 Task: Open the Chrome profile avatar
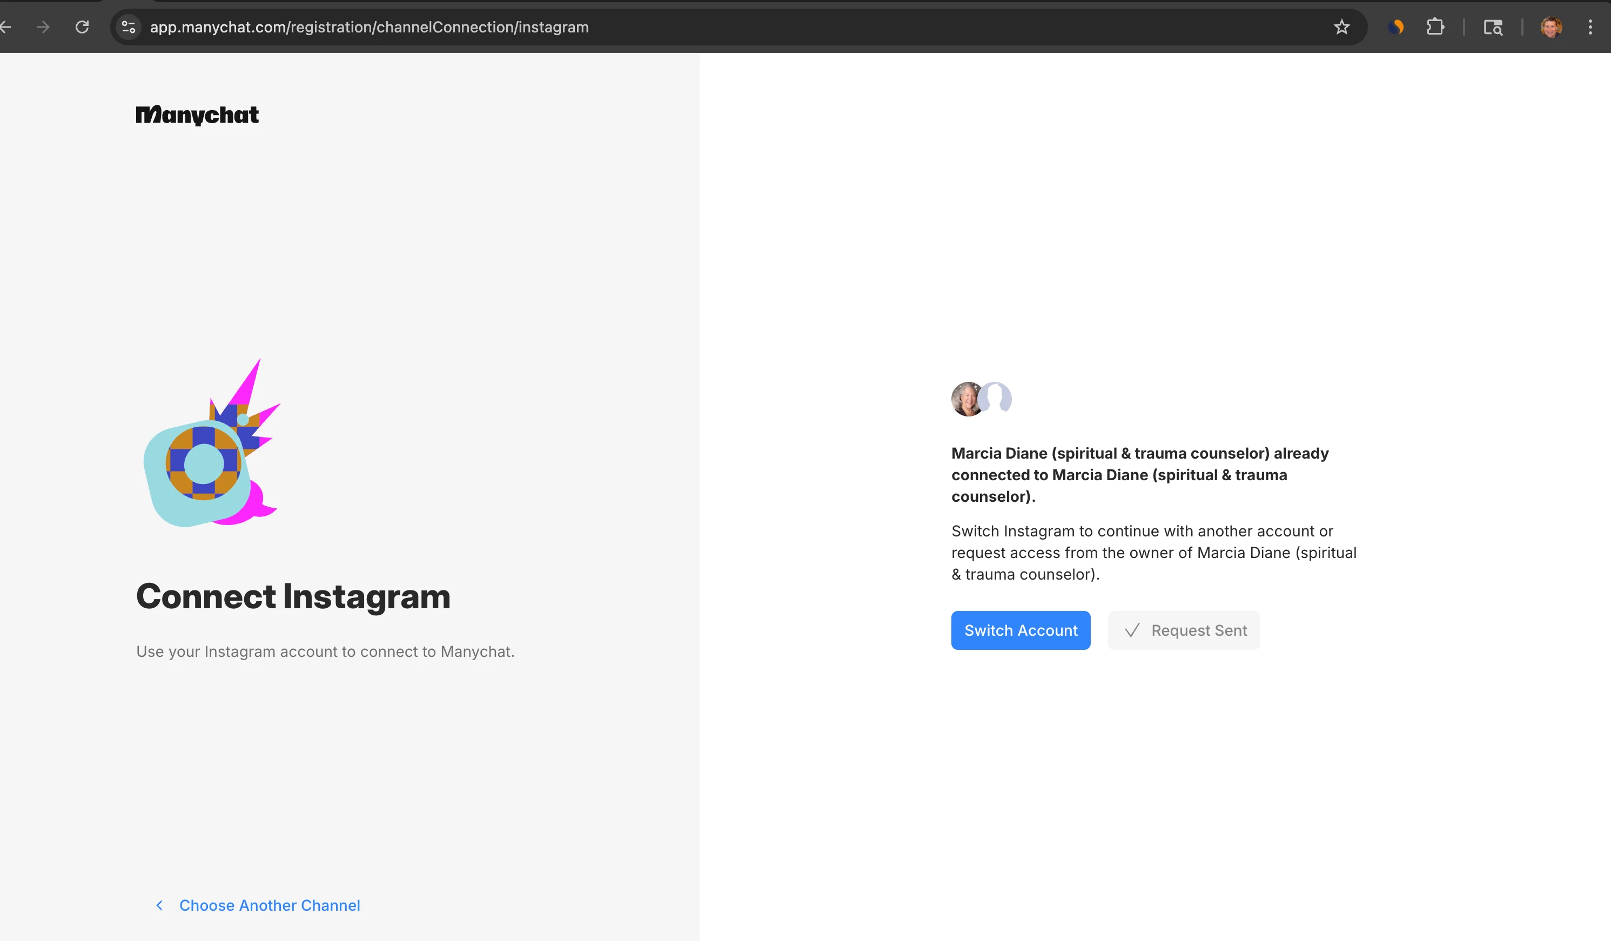pos(1551,27)
